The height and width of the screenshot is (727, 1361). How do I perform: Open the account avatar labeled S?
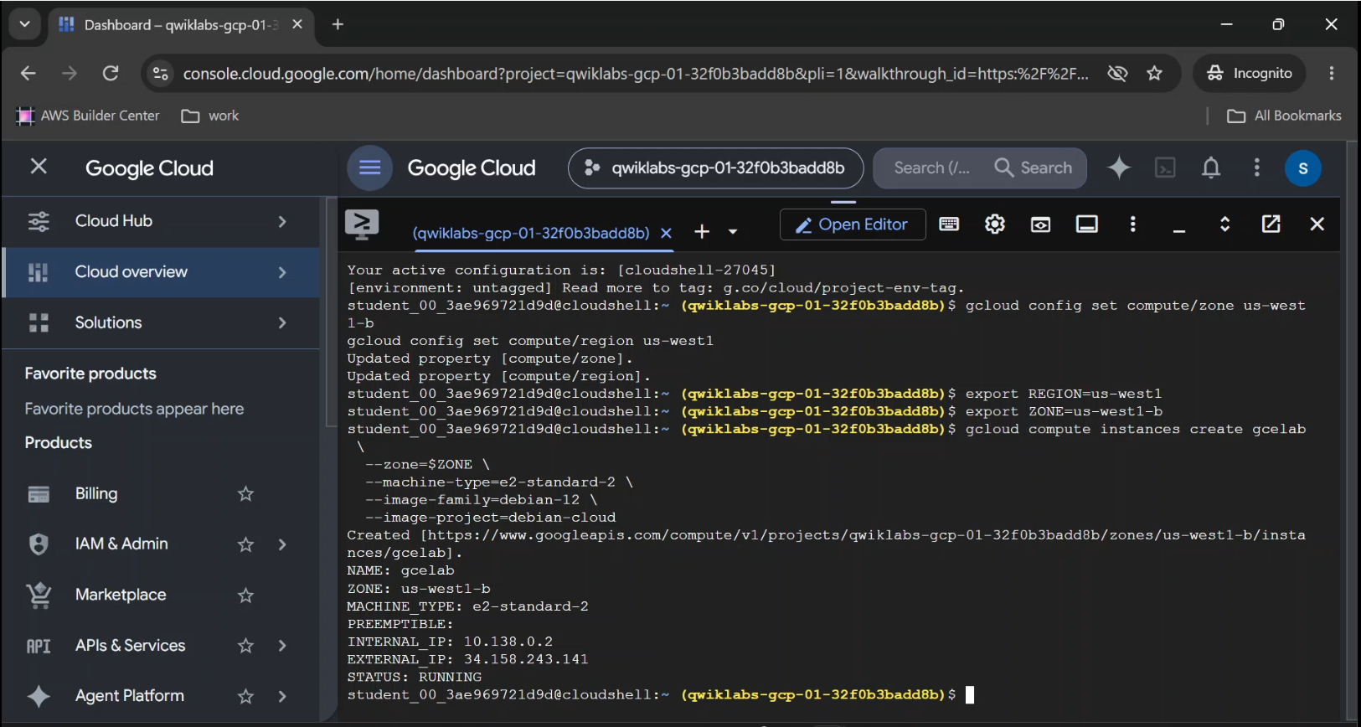point(1303,168)
